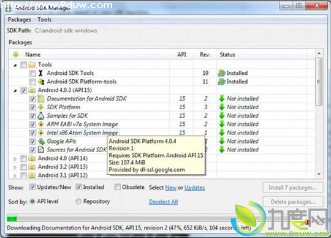Viewport: 331px width, 238px height.
Task: Tick the Tools folder checkbox
Action: click(x=23, y=64)
